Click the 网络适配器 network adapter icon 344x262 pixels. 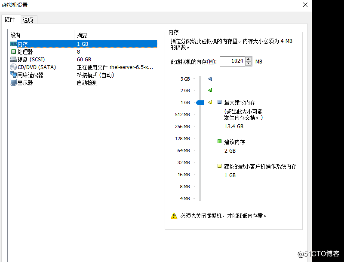[12, 75]
